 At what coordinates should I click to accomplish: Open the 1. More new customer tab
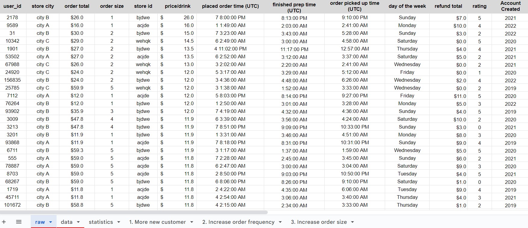click(x=157, y=222)
